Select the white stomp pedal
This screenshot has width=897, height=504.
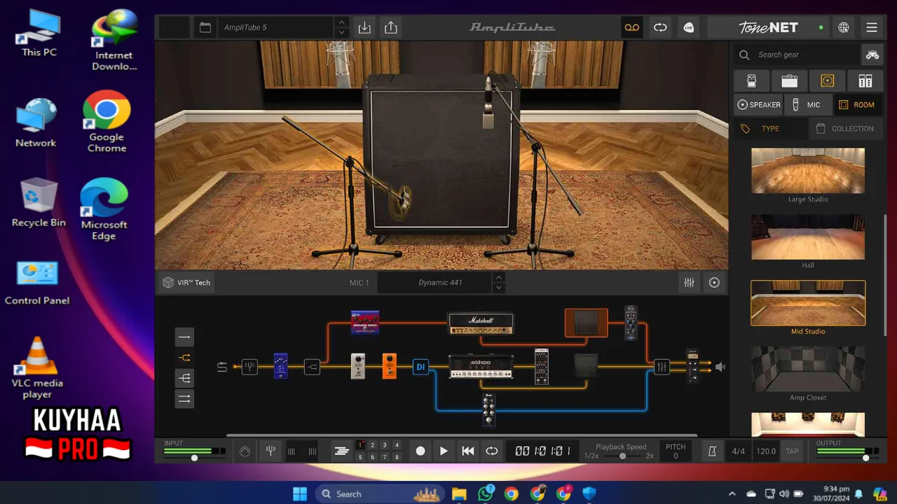[x=358, y=366]
